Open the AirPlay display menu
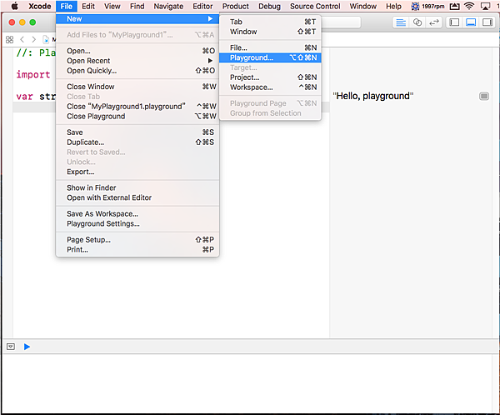 485,6
